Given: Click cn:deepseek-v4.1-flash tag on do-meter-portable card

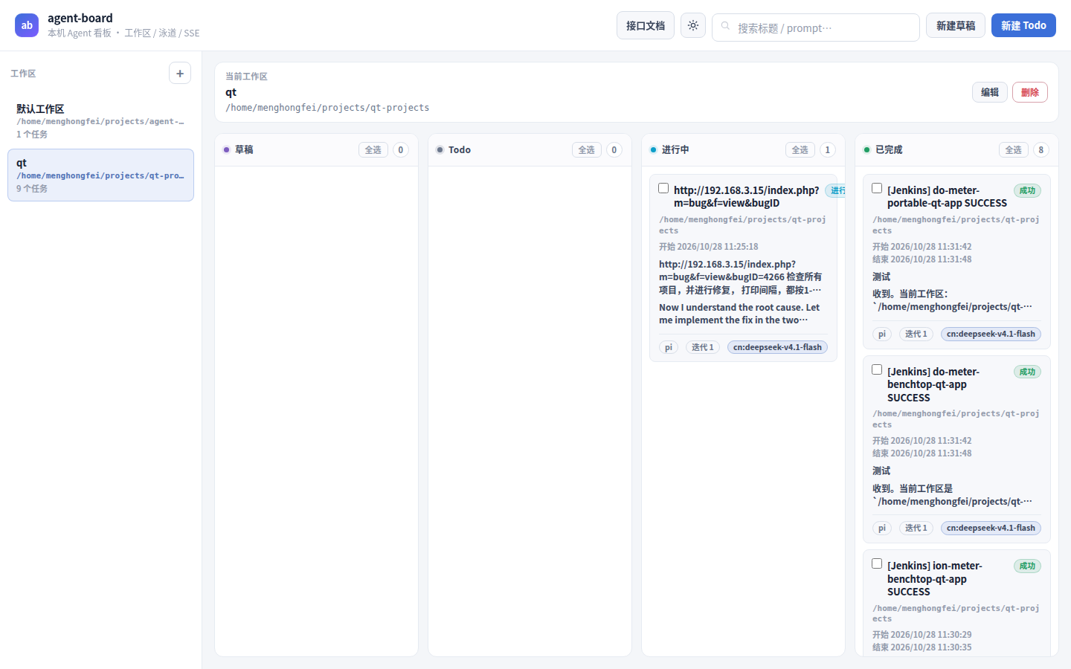Looking at the screenshot, I should coord(991,334).
